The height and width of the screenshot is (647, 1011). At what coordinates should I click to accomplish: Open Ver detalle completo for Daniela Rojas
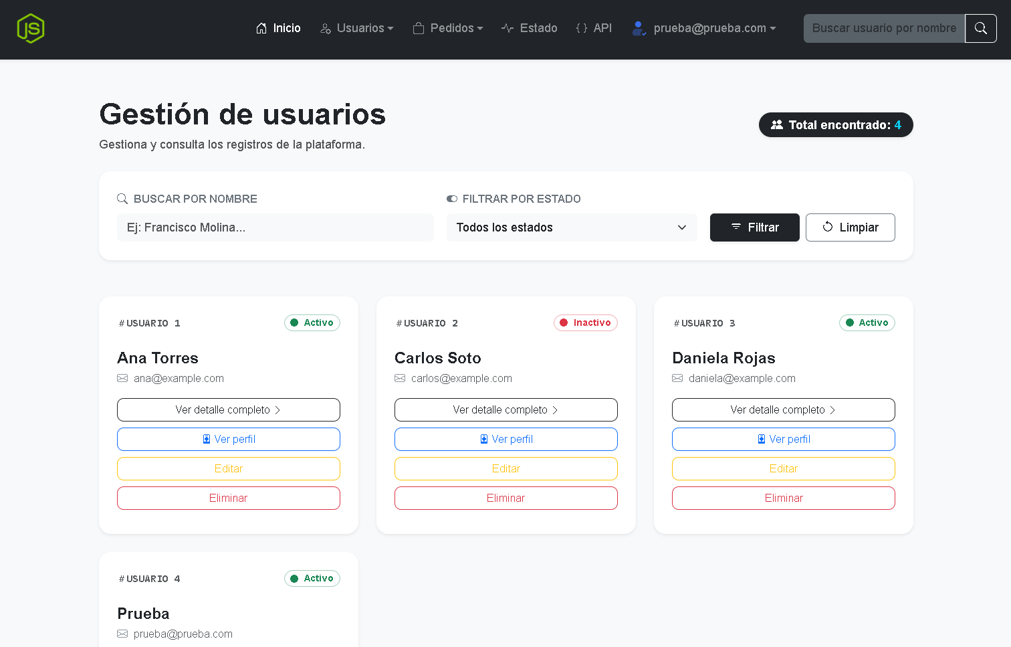tap(784, 409)
